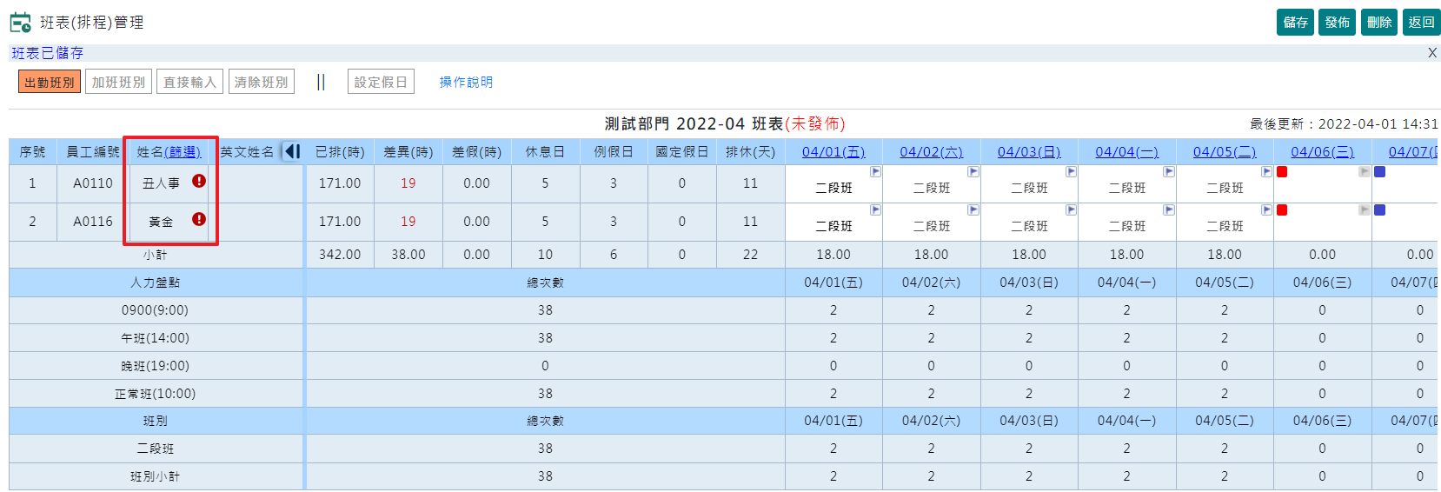This screenshot has width=1441, height=492.
Task: Click the 發佈 button to publish
Action: pyautogui.click(x=1337, y=23)
